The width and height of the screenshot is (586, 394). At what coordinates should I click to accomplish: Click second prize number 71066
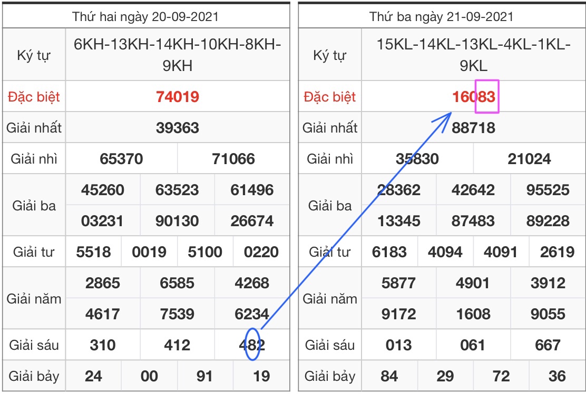(233, 159)
